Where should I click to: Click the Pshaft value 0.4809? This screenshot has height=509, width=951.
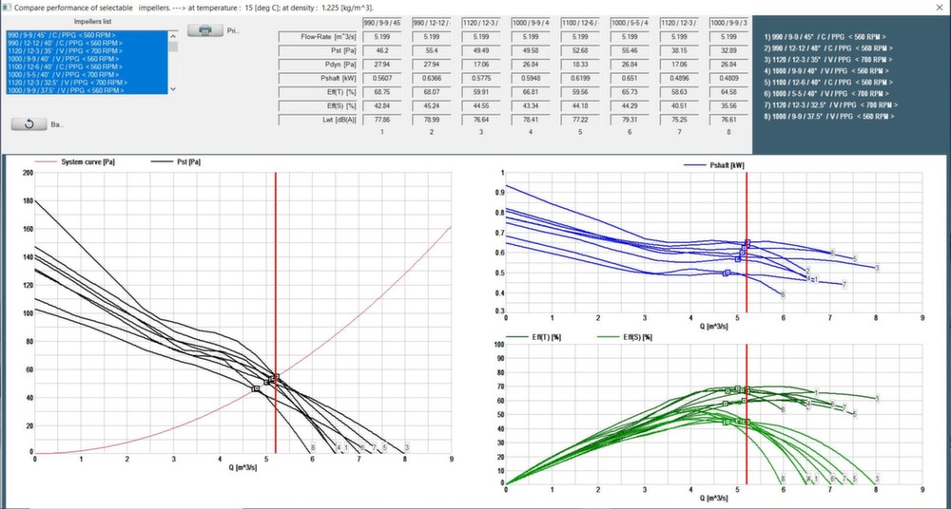pyautogui.click(x=729, y=79)
